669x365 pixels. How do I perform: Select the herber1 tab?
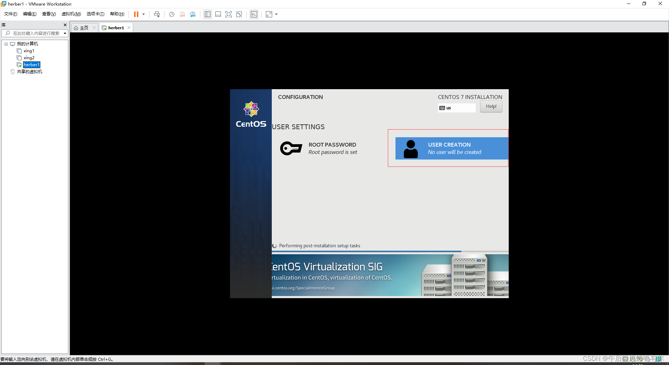tap(116, 28)
